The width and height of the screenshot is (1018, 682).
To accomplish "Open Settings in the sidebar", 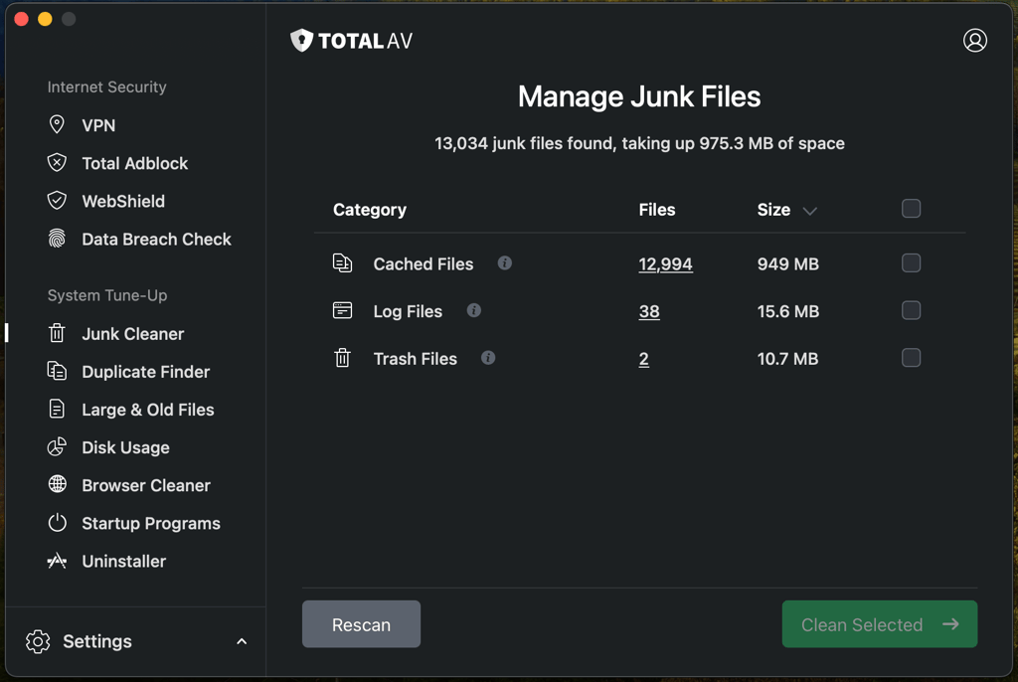I will 97,641.
